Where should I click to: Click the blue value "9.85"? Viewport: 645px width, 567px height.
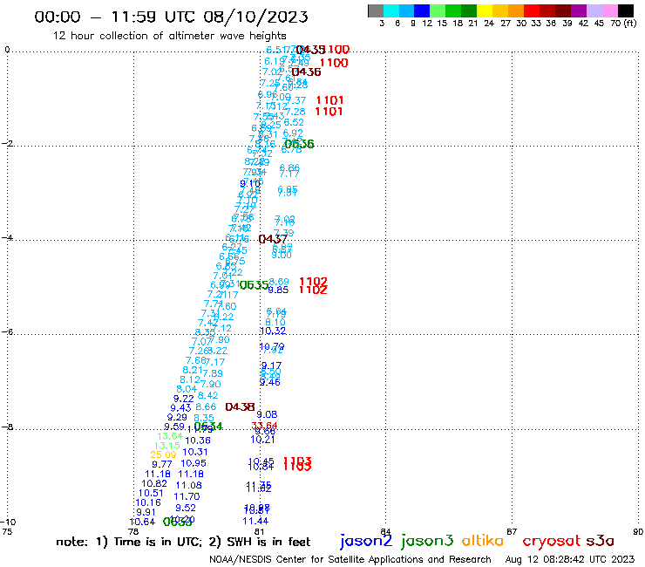[278, 290]
